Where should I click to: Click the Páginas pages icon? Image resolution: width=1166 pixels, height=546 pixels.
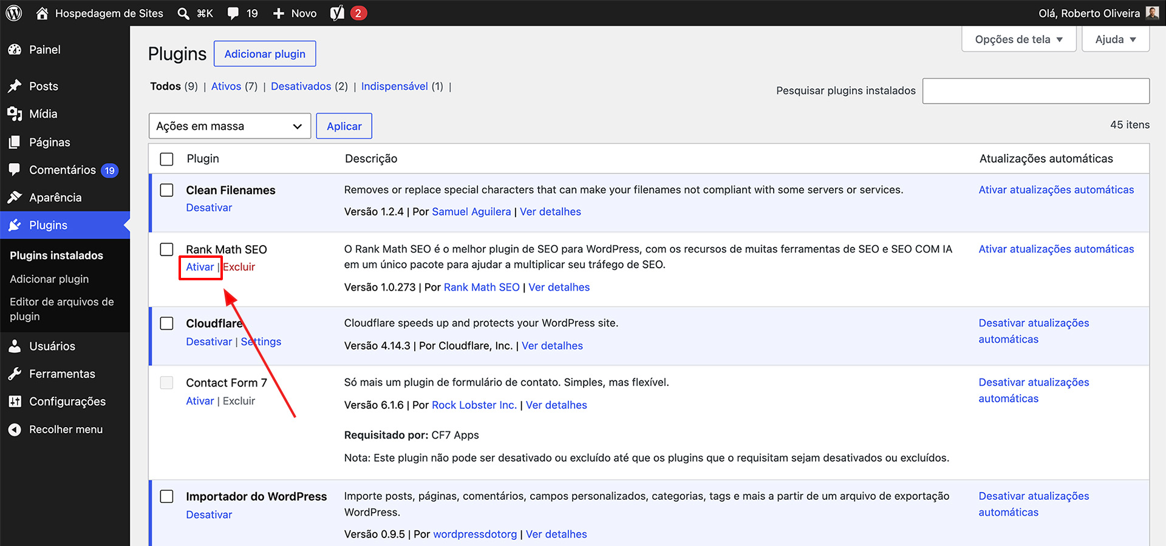[x=15, y=142]
